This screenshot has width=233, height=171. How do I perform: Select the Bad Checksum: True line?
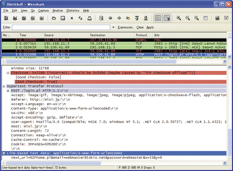click(120, 82)
